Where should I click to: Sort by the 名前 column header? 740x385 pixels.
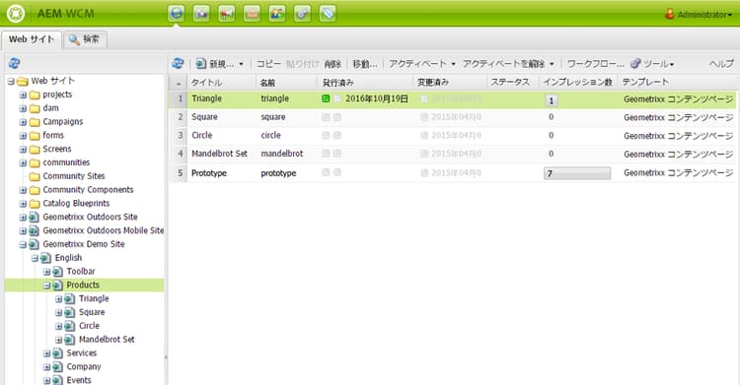point(287,82)
